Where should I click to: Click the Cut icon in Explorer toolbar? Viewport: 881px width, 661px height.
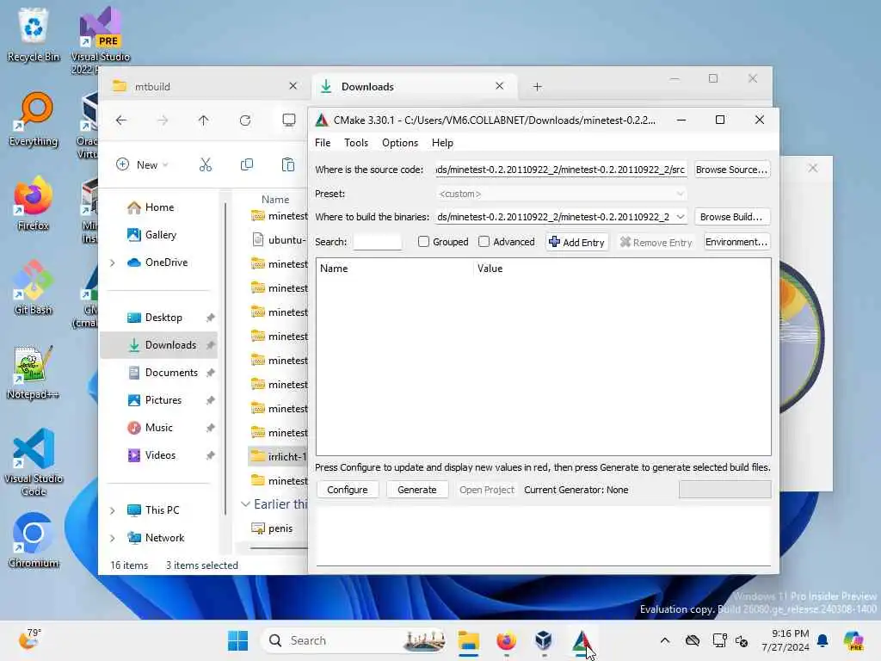[x=206, y=164]
